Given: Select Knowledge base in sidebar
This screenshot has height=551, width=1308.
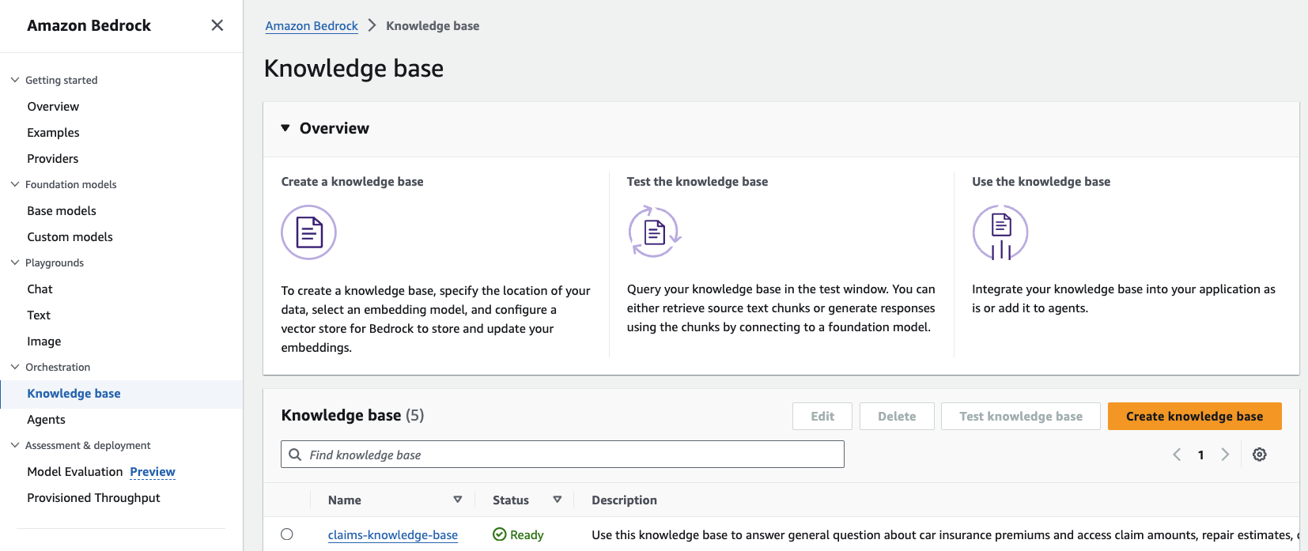Looking at the screenshot, I should point(74,393).
